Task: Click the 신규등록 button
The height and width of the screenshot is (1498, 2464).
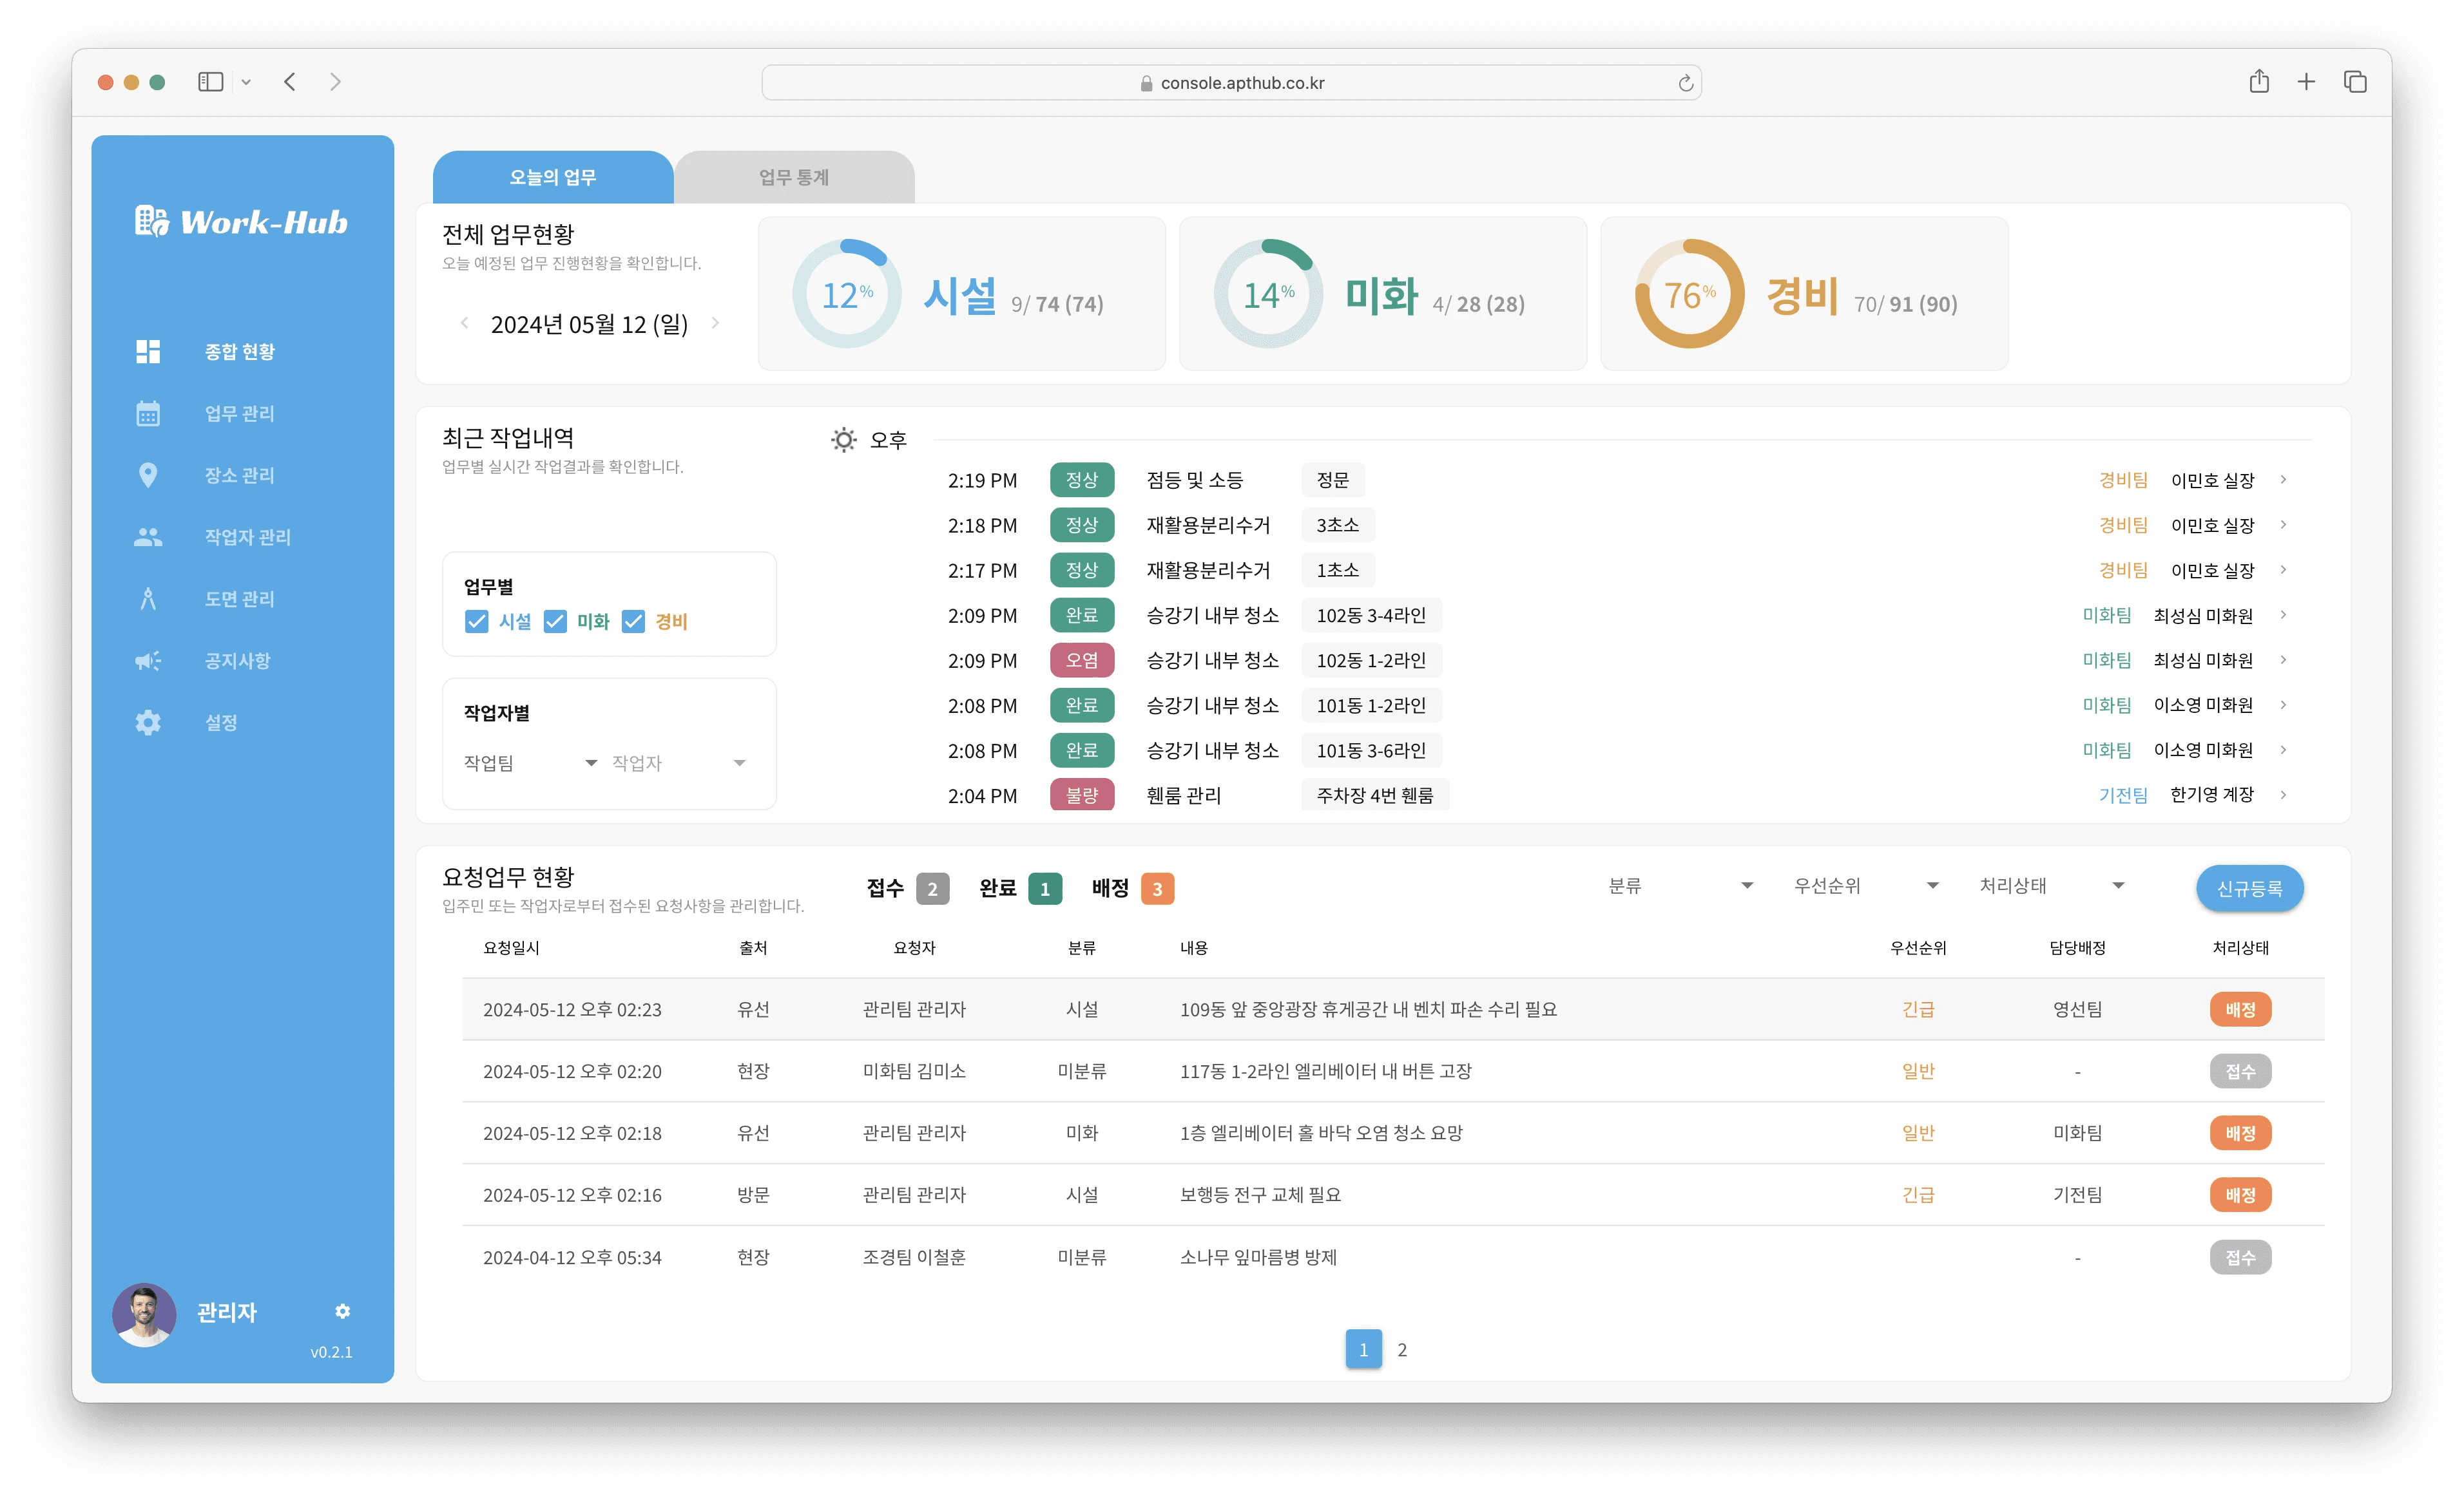Action: point(2249,888)
